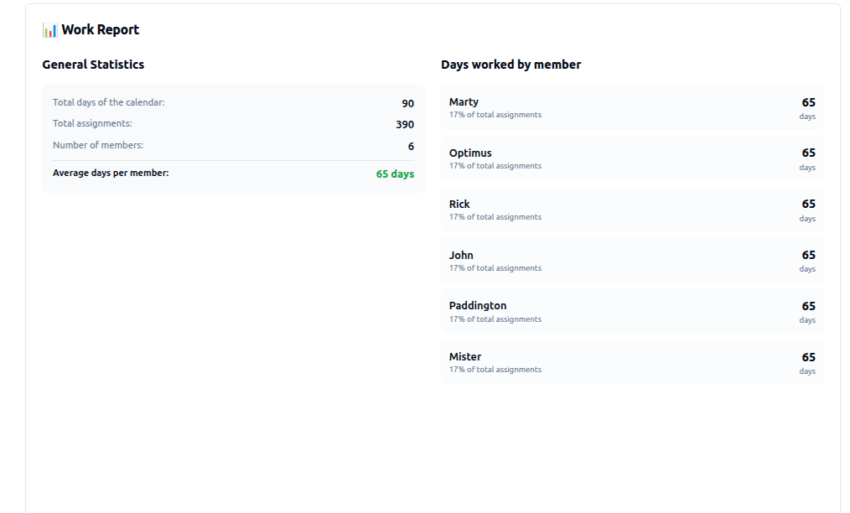Click the Number of members label
The image size is (850, 513).
pos(98,145)
